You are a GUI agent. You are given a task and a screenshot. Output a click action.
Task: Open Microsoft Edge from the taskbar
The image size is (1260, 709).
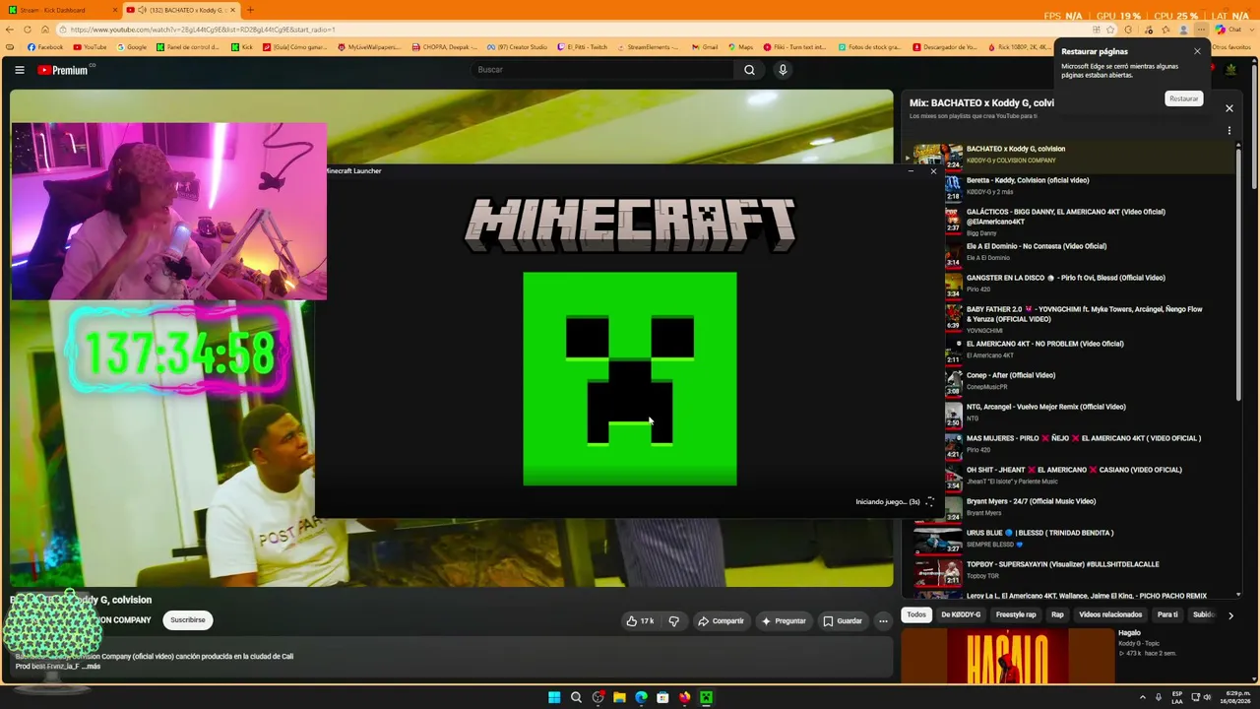641,697
